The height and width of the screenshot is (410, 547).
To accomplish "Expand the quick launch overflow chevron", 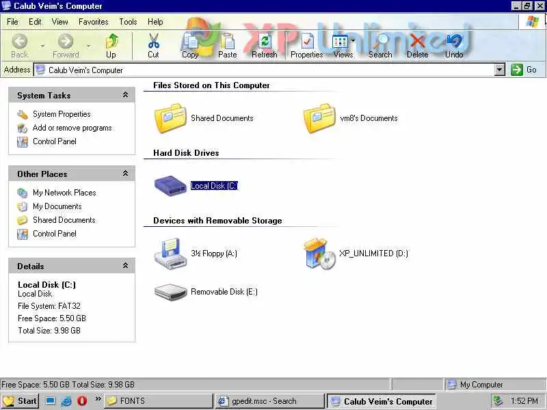I will (x=98, y=398).
